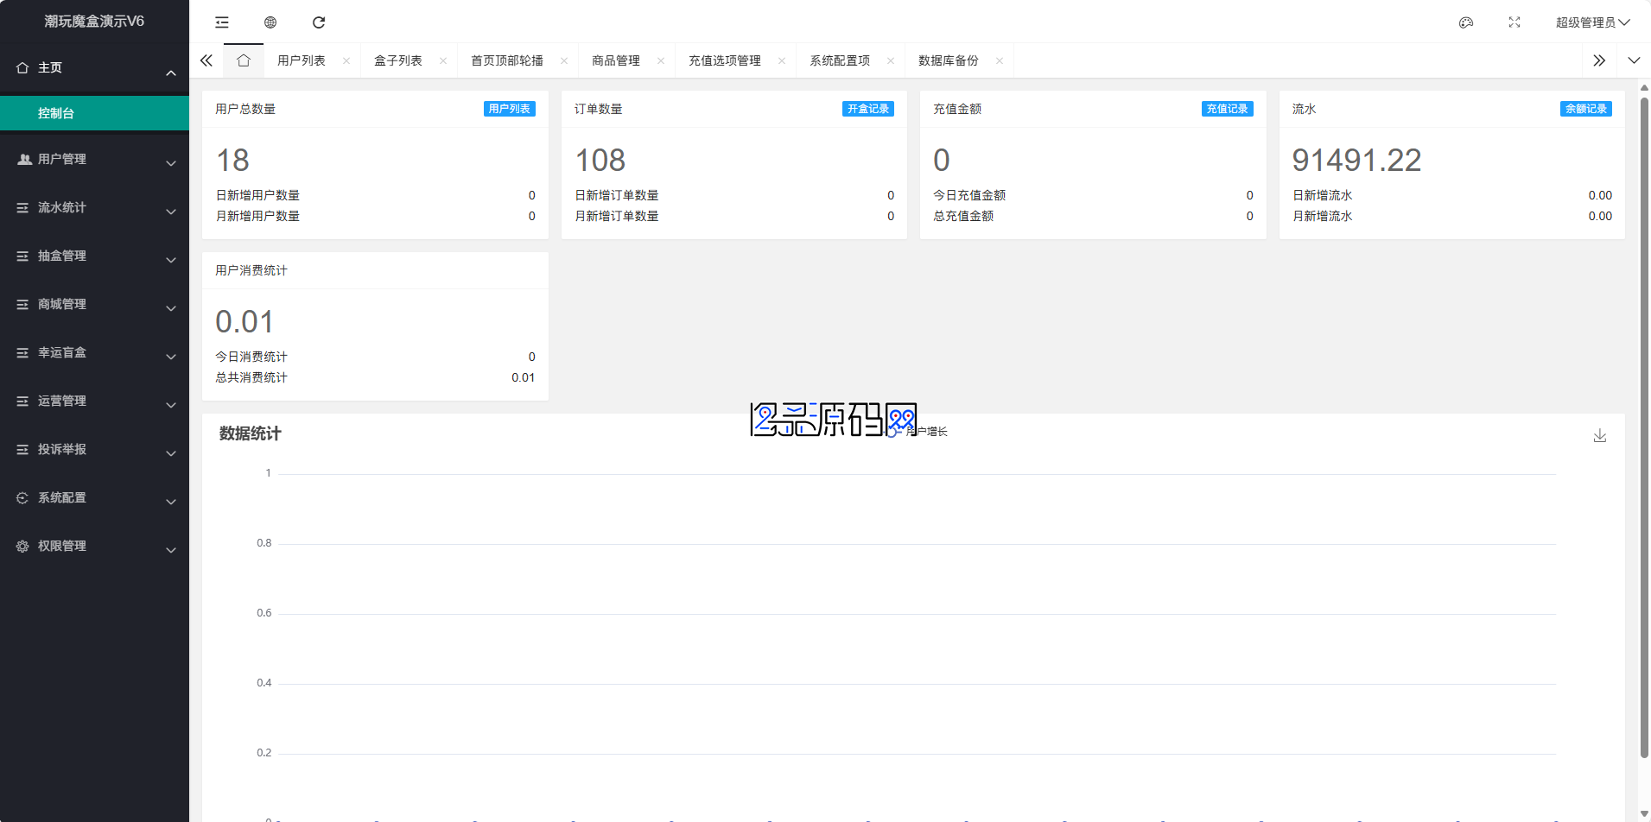1651x822 pixels.
Task: Open tab options dropdown chevron
Action: coord(1634,60)
